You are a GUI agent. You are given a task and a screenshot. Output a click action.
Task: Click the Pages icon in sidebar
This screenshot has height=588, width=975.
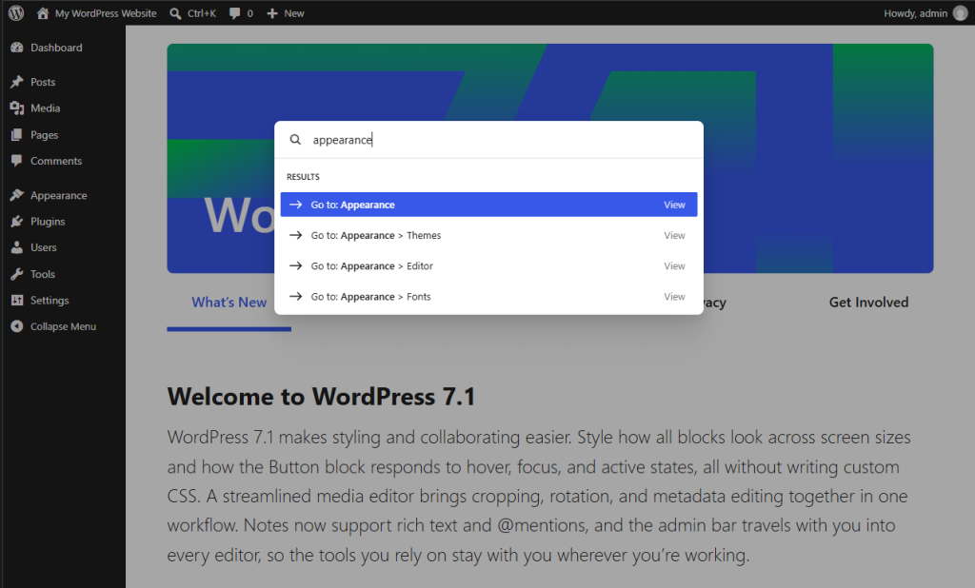pos(17,135)
